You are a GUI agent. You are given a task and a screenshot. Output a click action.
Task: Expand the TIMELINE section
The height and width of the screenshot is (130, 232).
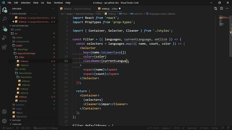pos(17,124)
